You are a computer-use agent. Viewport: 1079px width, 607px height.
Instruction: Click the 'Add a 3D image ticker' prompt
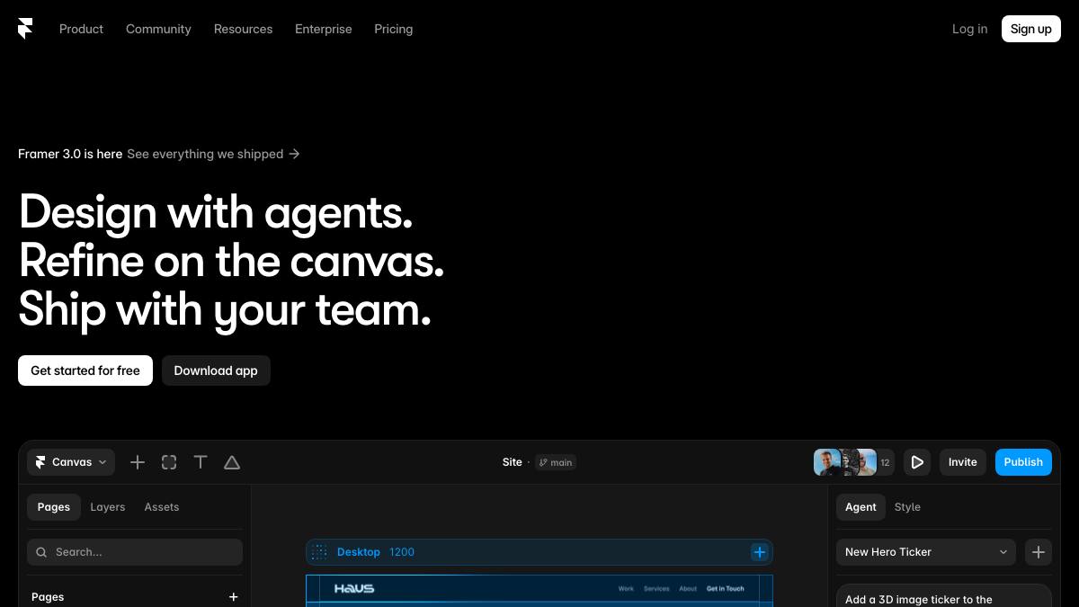click(x=944, y=597)
